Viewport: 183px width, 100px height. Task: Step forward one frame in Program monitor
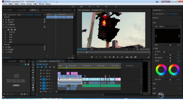pyautogui.click(x=118, y=57)
